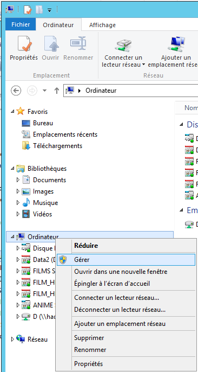198x372 pixels.
Task: Open recent locations history dropdown
Action: tap(44, 91)
